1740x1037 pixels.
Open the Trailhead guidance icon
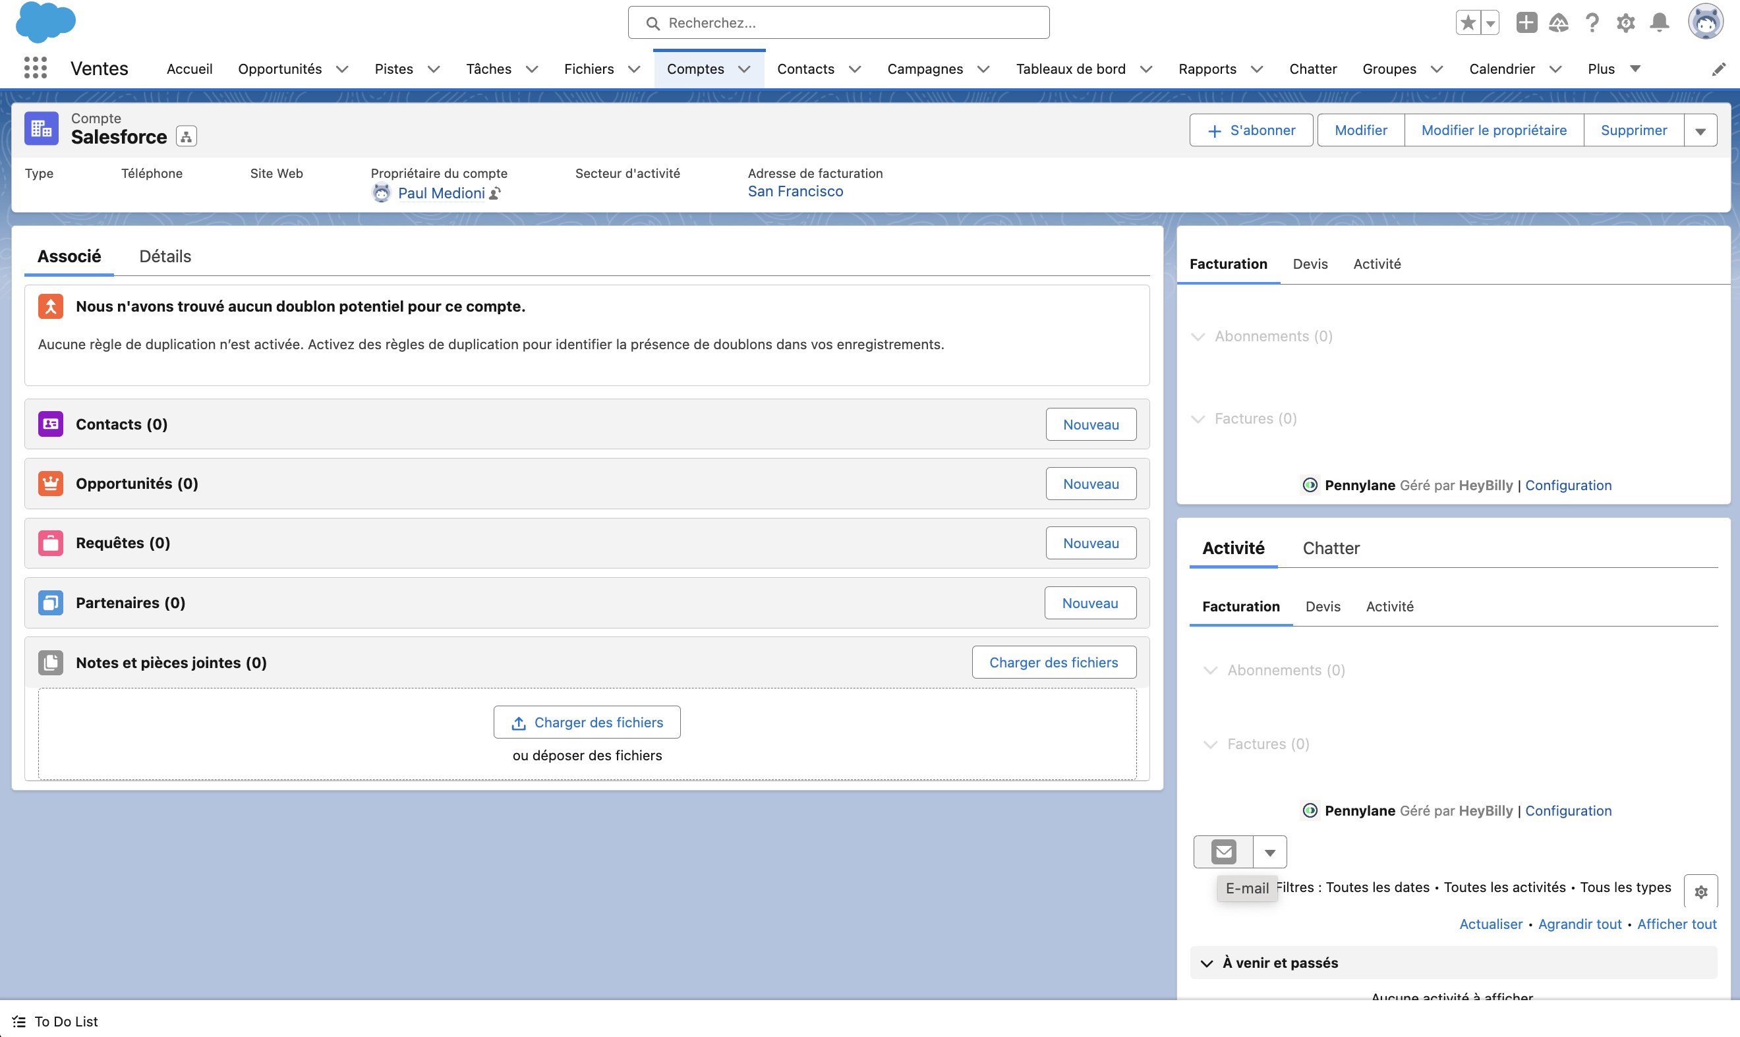coord(1558,23)
